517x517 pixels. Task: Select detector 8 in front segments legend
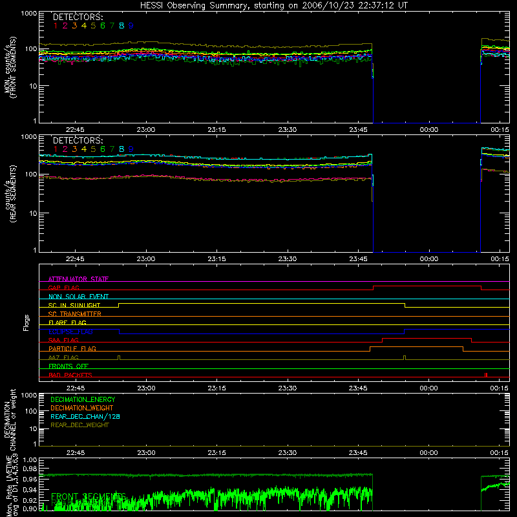coord(121,25)
